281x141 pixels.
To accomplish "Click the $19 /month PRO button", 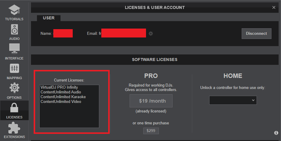I will pyautogui.click(x=151, y=101).
